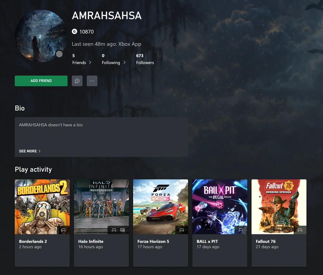
Task: Click the controller icon on Fallout 76 tile
Action: pos(300,230)
